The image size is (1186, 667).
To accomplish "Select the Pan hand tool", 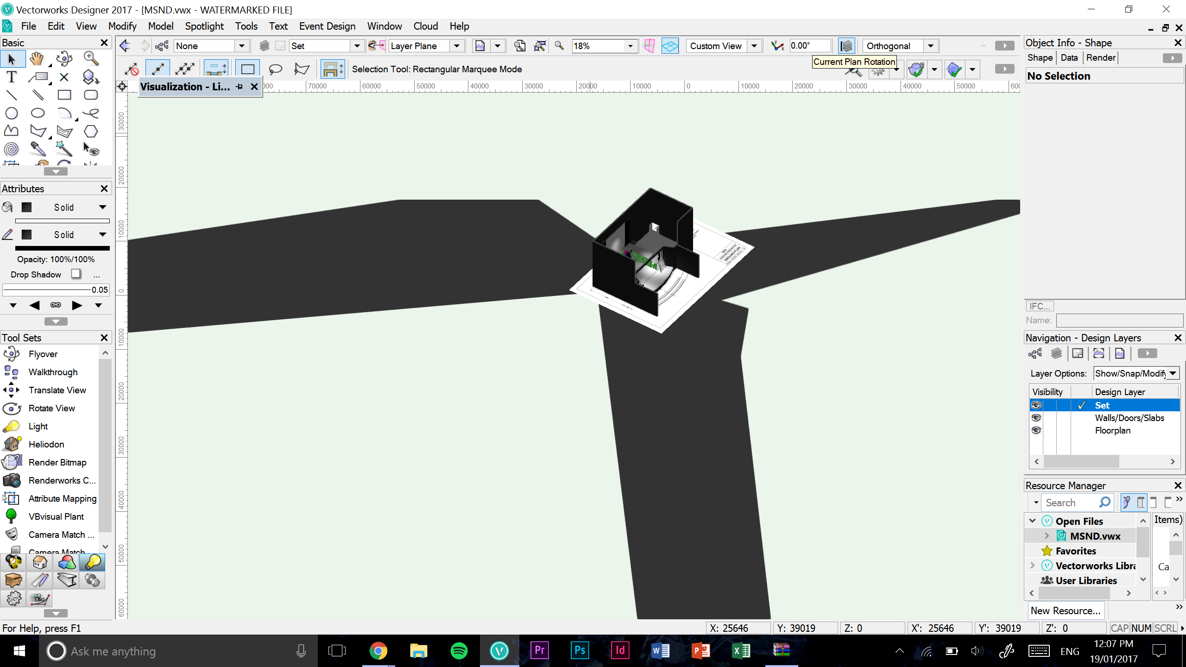I will click(x=37, y=59).
